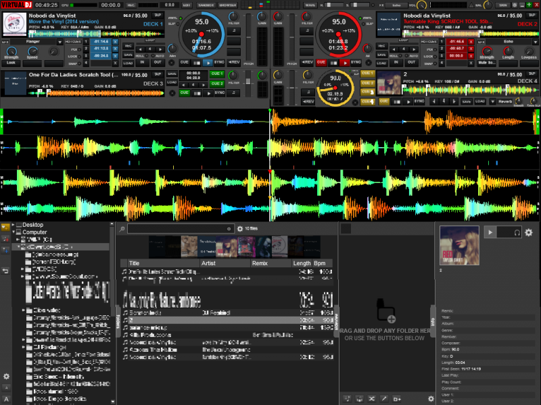
Task: Click the green CUE button on Deck 3
Action: [x=185, y=93]
